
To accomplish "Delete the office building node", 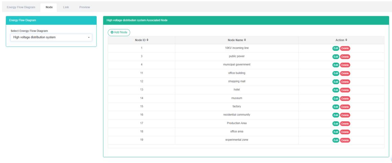I will pos(345,73).
